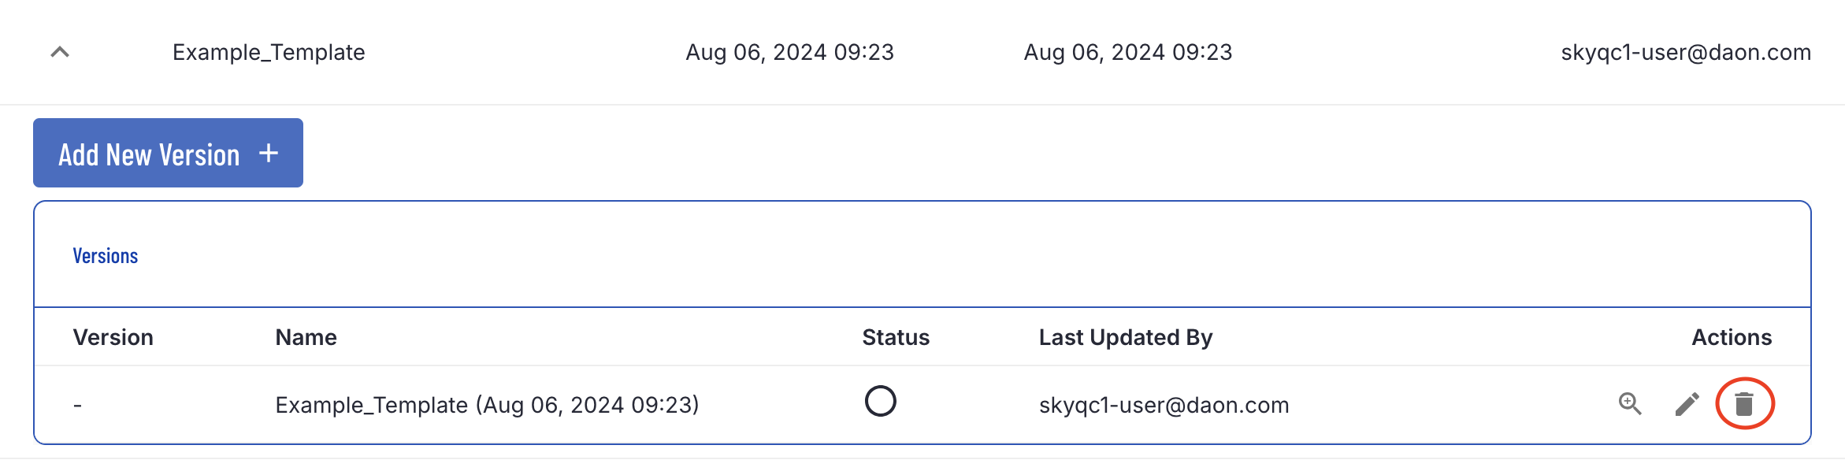Select the version status radio circle

(880, 401)
